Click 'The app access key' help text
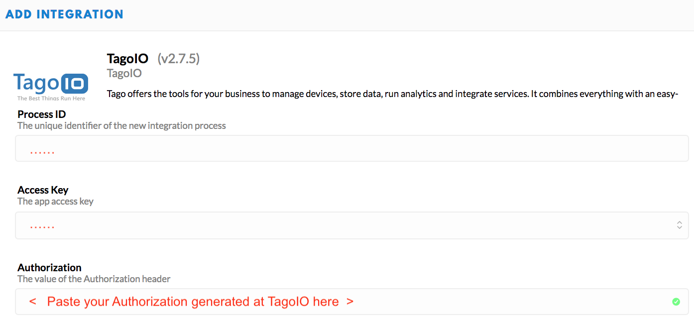This screenshot has width=694, height=324. point(55,202)
